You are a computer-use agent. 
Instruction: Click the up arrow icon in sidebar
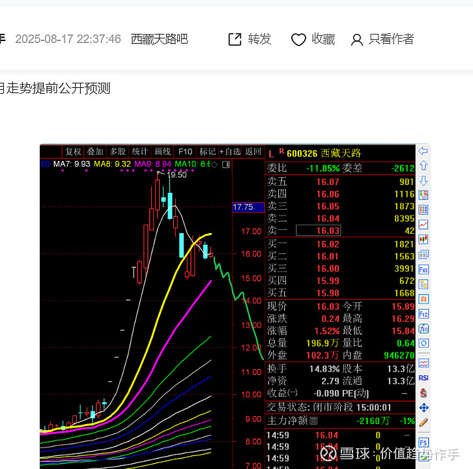pyautogui.click(x=423, y=165)
